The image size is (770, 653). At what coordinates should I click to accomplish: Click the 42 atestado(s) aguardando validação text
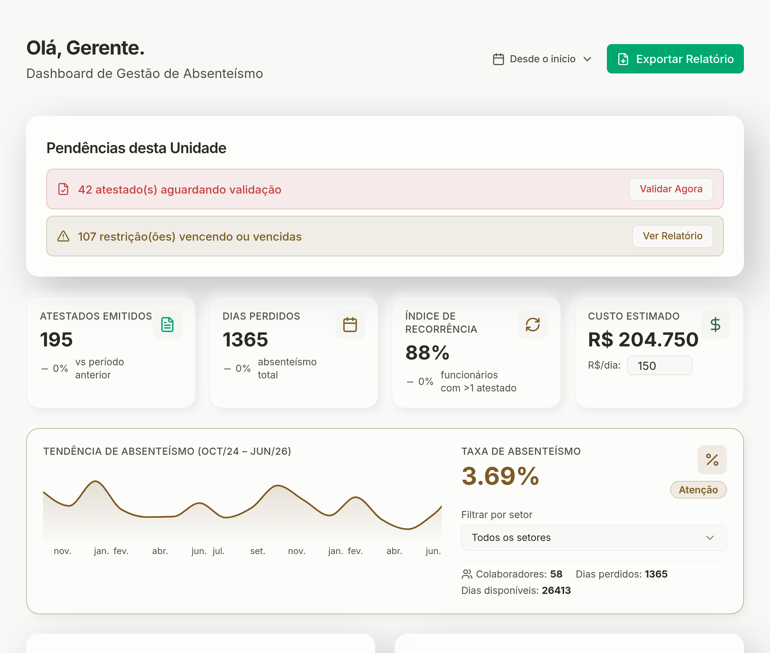pyautogui.click(x=180, y=189)
